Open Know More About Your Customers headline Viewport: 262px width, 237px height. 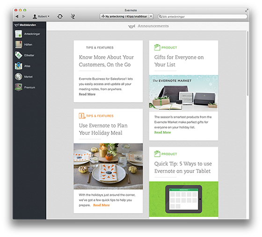tap(106, 61)
